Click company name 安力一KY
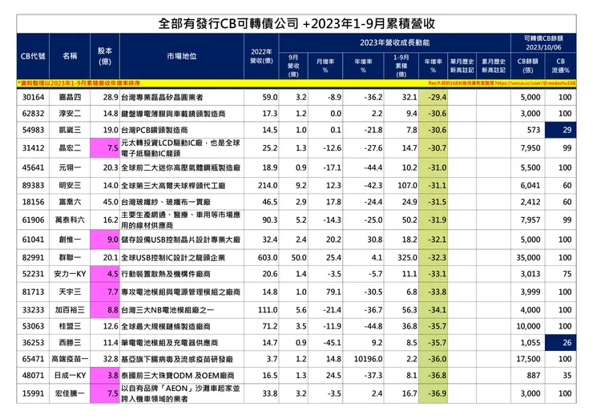The image size is (593, 419). click(x=70, y=274)
